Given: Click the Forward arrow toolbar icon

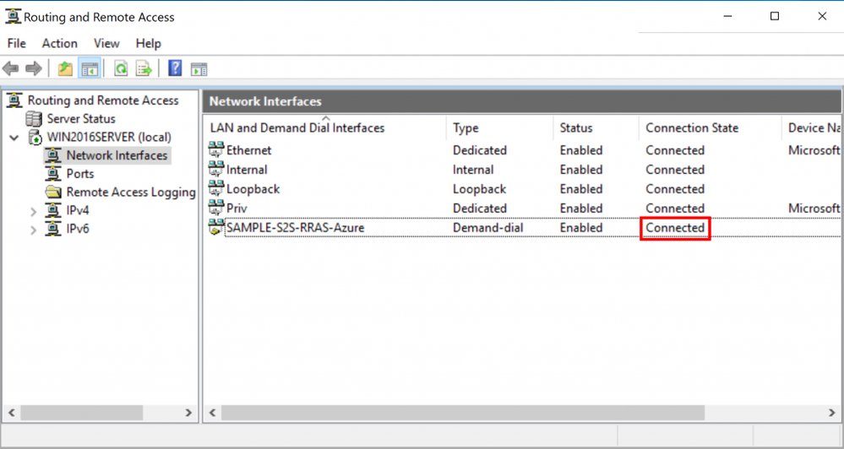Looking at the screenshot, I should pos(34,69).
